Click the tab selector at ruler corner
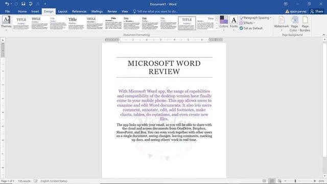Image resolution: width=327 pixels, height=184 pixels. point(3,40)
